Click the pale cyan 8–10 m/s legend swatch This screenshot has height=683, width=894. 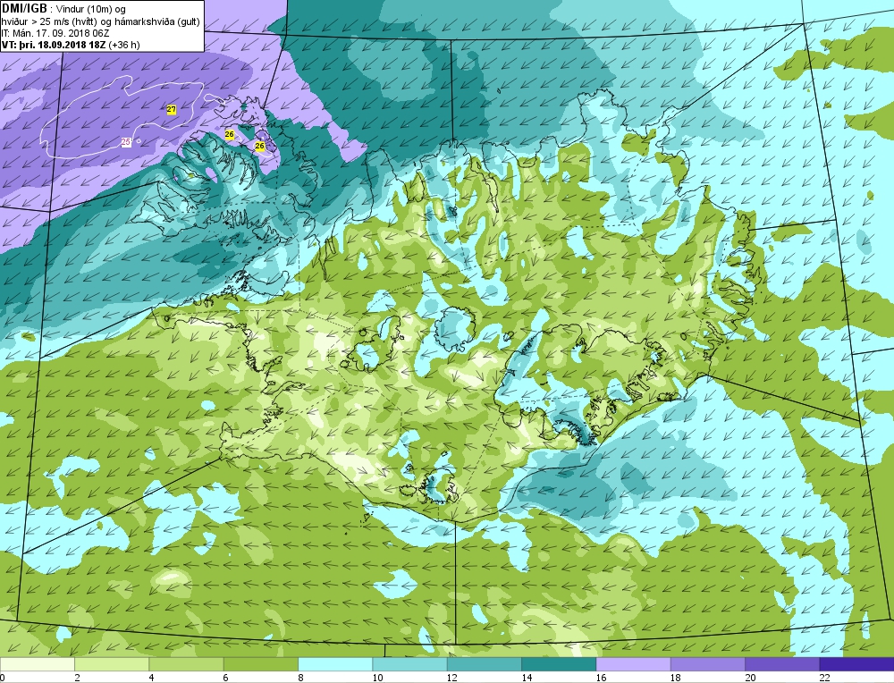tap(335, 664)
